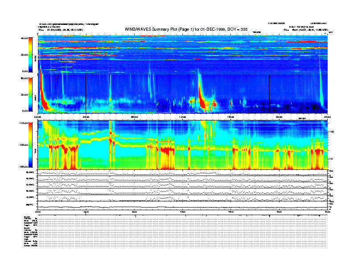Click the black data-gap line at 04:00 in RAD1
Image resolution: width=353 pixels, height=272 pixels.
click(86, 93)
